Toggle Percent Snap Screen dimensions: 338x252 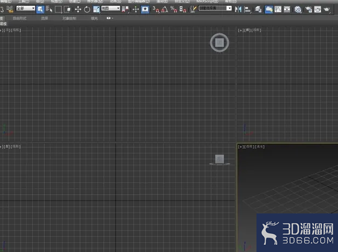(x=174, y=9)
